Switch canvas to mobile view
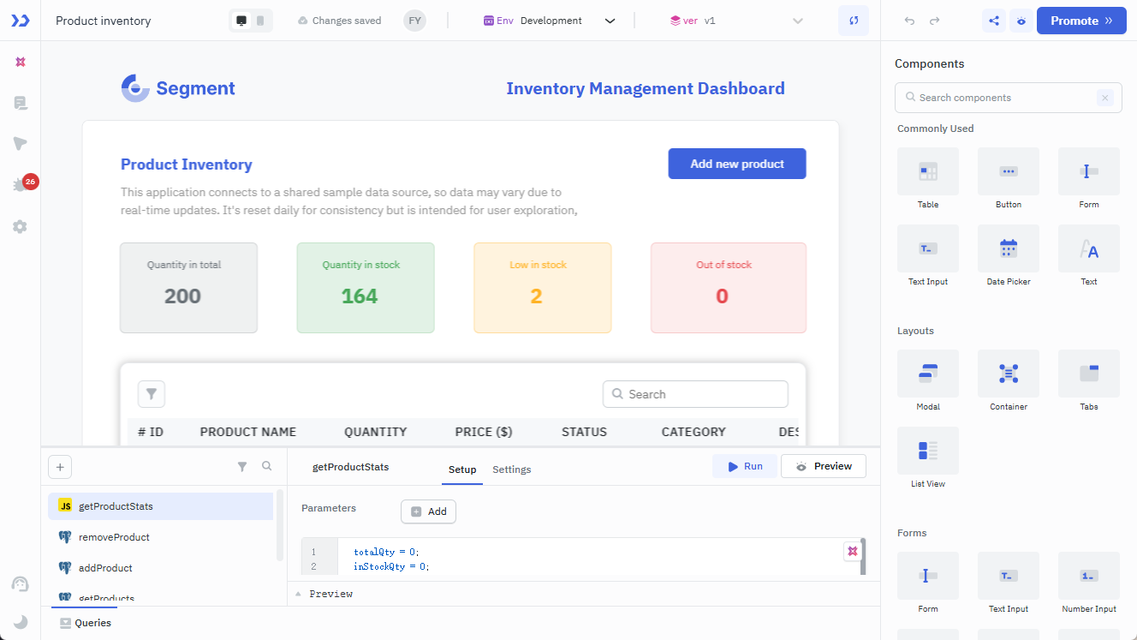Screen dimensions: 1137x640 click(261, 21)
